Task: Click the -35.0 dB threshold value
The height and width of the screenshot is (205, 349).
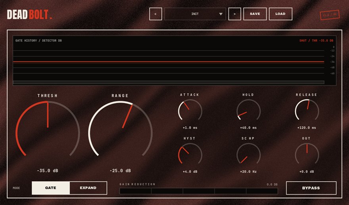Action: click(48, 171)
